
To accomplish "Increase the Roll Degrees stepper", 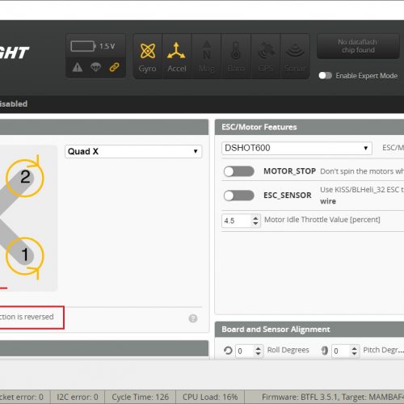I will point(258,348).
